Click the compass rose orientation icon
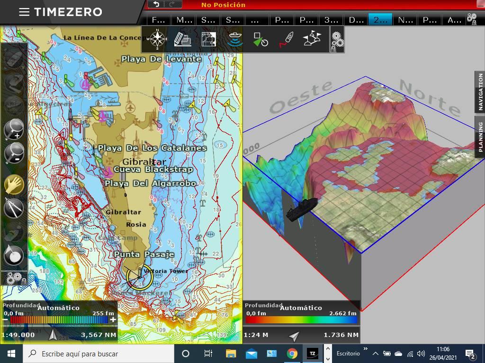 coord(157,39)
